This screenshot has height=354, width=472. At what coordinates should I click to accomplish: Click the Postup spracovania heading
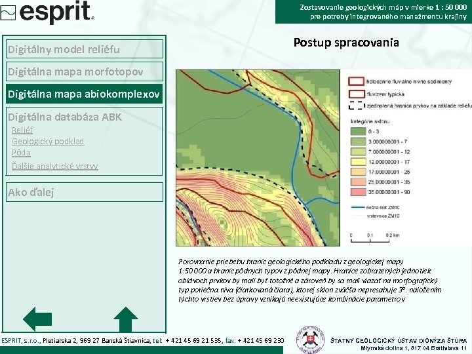[x=346, y=43]
